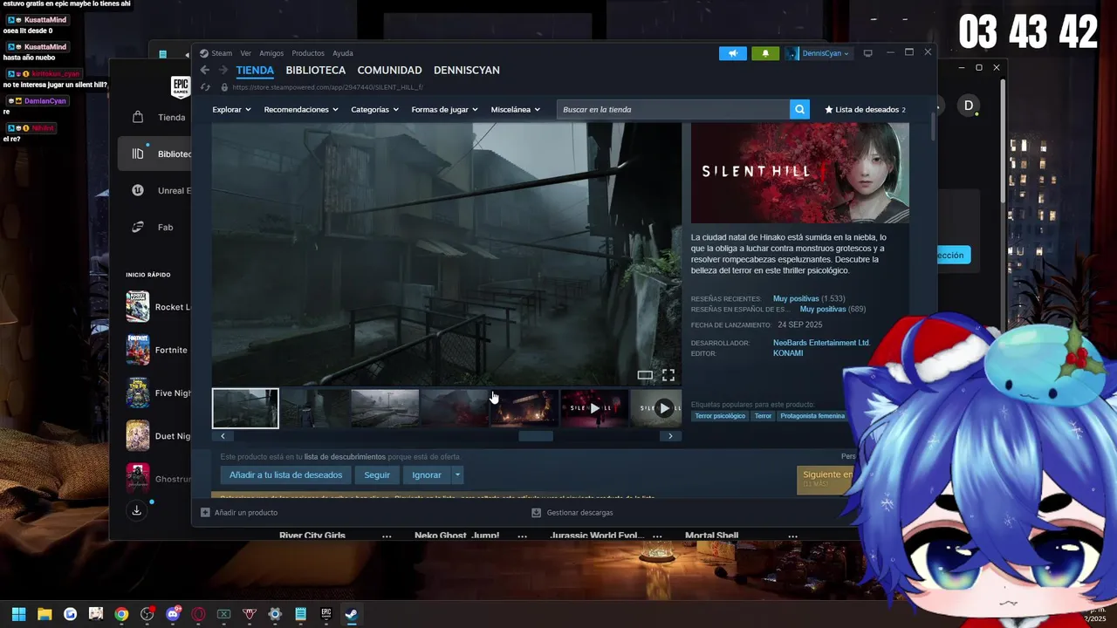Launch Fortnite from Epic quick launch

point(157,350)
